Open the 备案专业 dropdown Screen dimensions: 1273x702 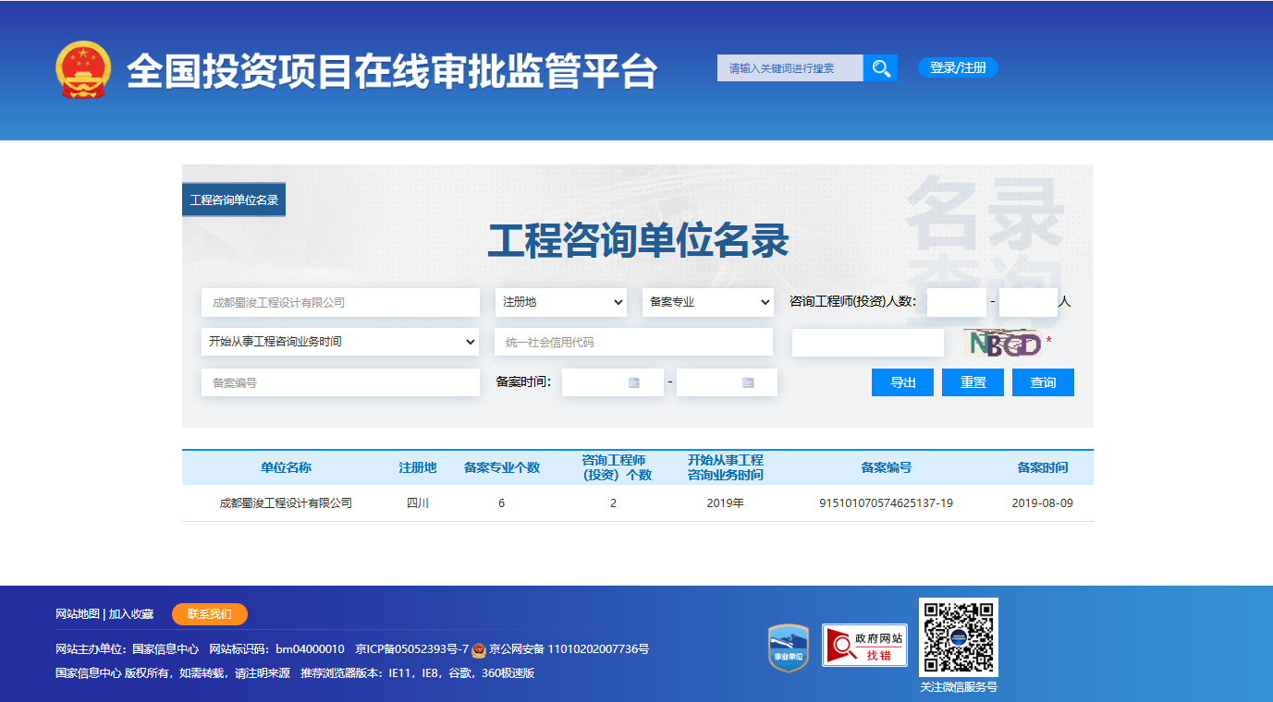tap(708, 302)
